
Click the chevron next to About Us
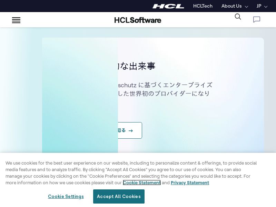(246, 7)
